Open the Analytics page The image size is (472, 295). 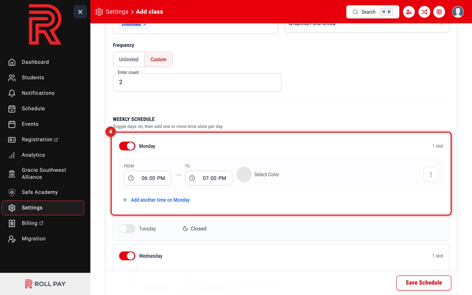click(33, 155)
